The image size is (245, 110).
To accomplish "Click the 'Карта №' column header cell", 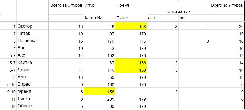I will 99,18.
